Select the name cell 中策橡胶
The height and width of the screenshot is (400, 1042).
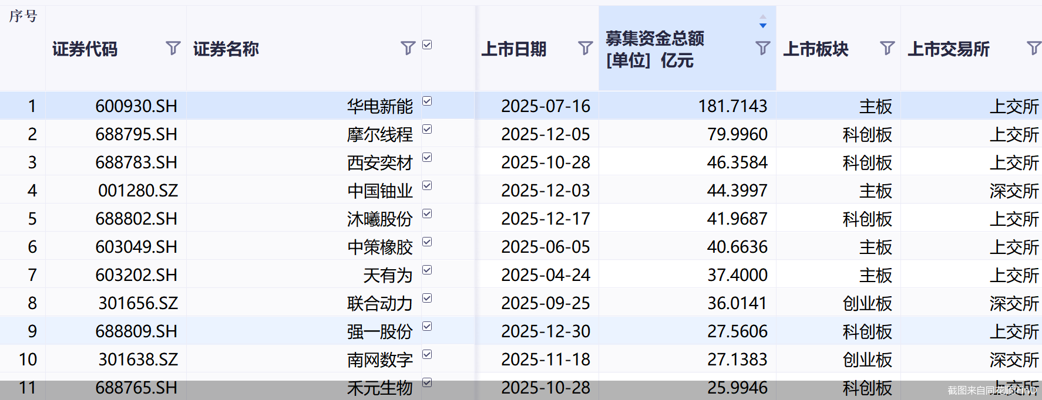[x=380, y=247]
